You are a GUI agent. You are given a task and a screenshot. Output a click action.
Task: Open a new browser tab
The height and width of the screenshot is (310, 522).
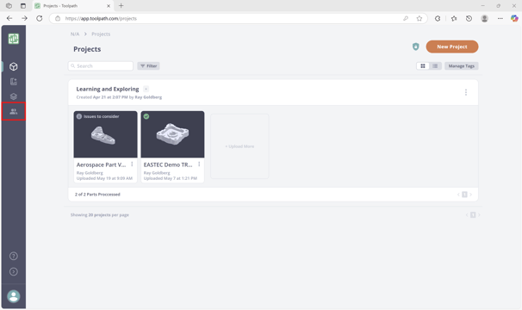click(x=121, y=6)
